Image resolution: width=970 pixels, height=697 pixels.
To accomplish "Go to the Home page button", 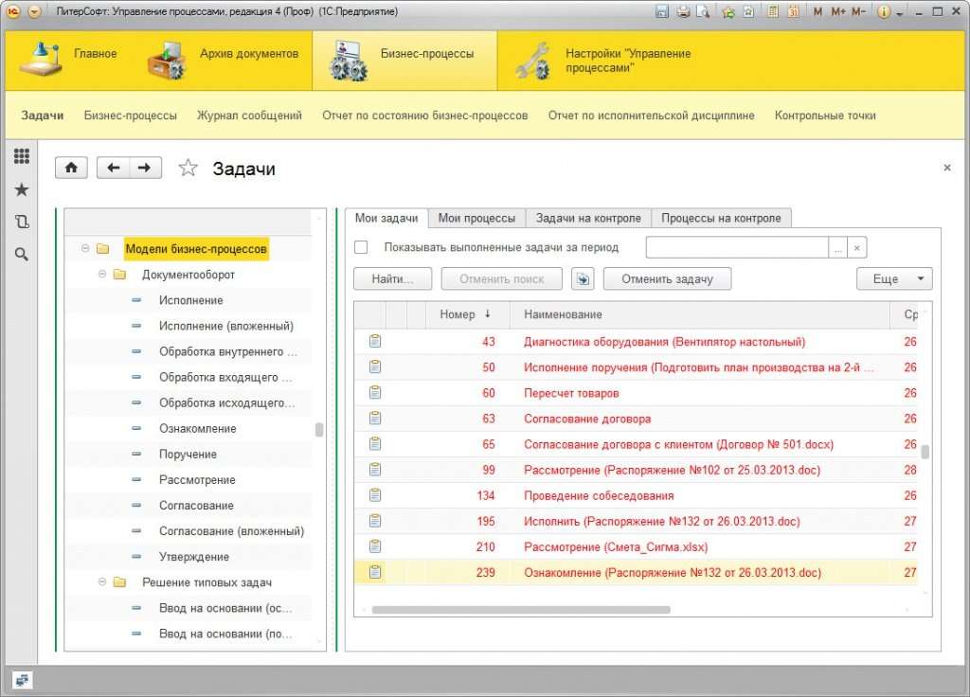I will coord(71,168).
